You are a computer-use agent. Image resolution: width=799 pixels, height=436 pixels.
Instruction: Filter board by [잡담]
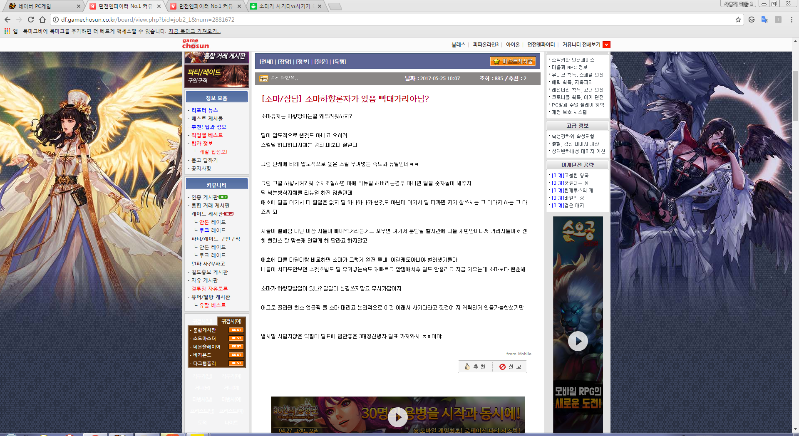[x=284, y=62]
